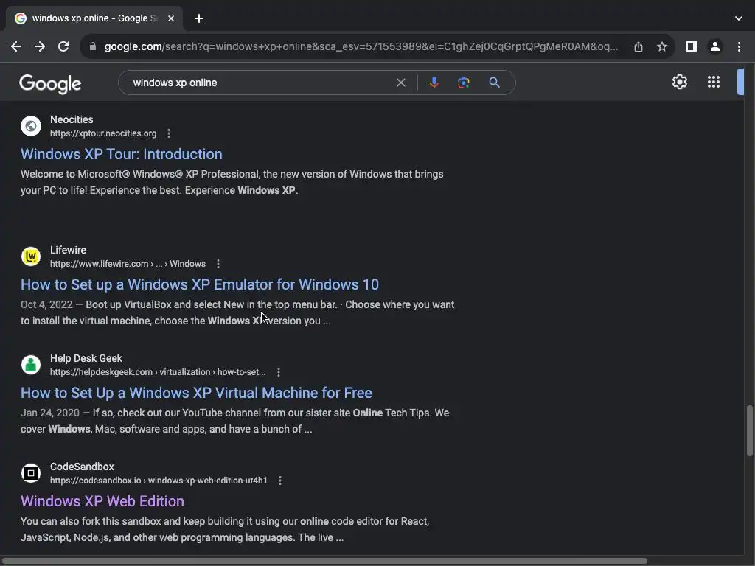Close the windows xp online tab
The width and height of the screenshot is (755, 566).
pyautogui.click(x=171, y=18)
